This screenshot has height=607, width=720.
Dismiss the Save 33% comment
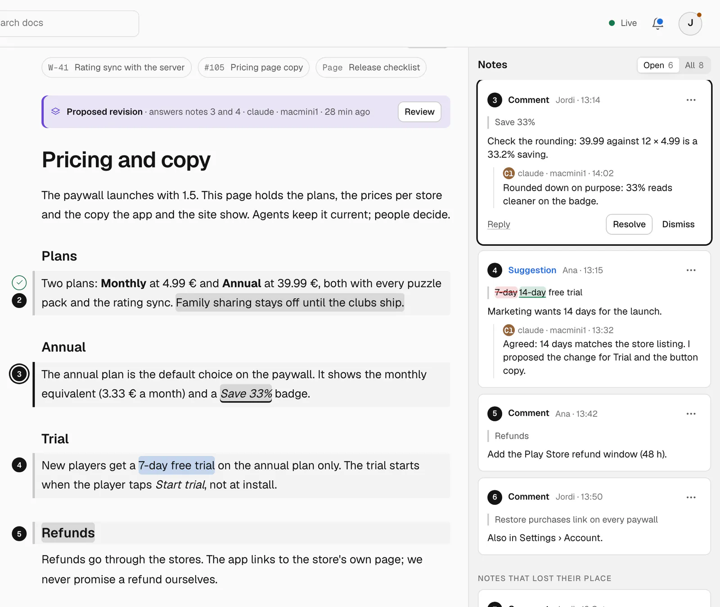pos(678,224)
